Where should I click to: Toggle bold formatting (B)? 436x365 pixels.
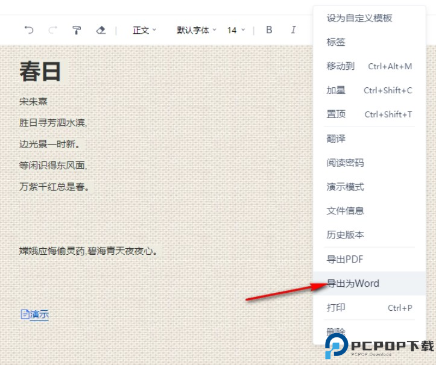pos(269,30)
